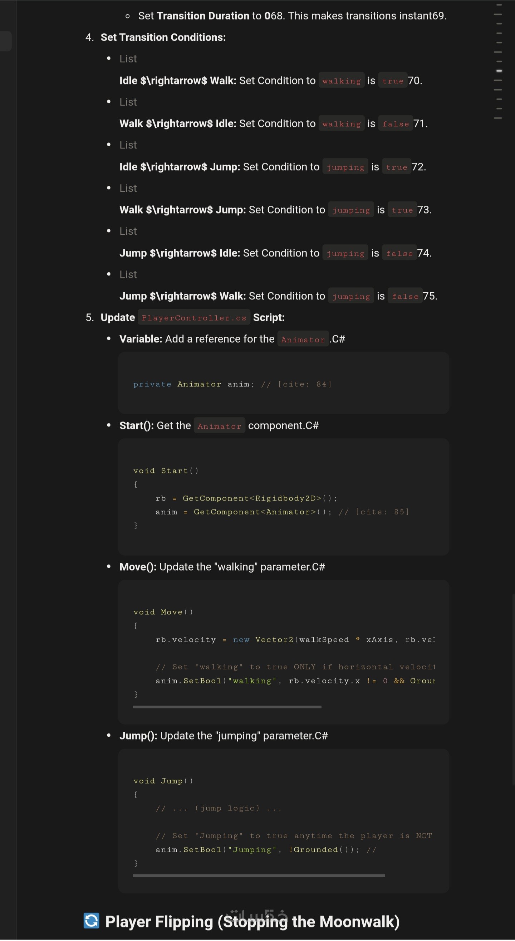Click the Set Transition Conditions heading

coord(163,37)
